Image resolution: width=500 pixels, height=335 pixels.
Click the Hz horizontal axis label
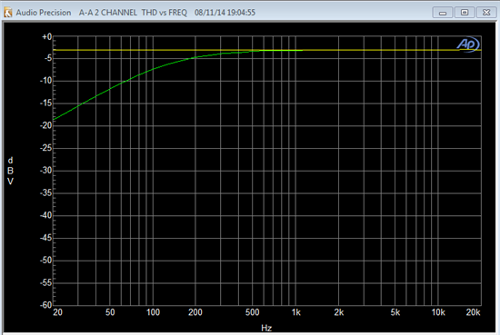[266, 328]
